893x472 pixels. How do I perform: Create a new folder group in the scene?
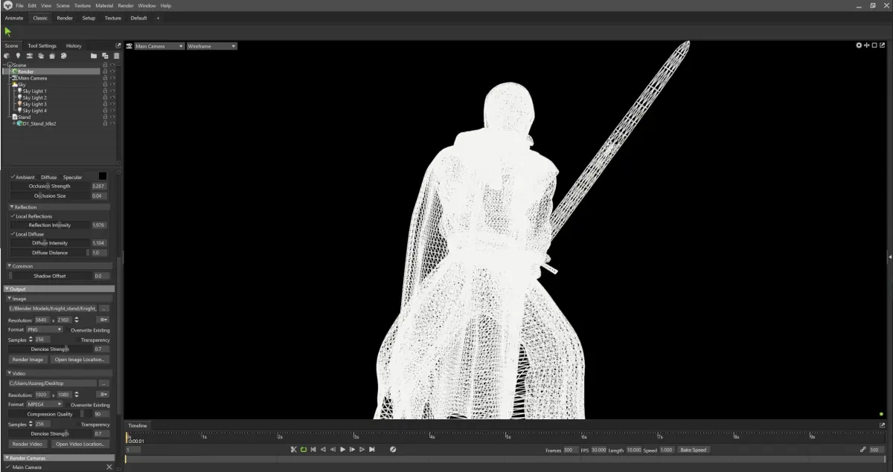tap(94, 56)
